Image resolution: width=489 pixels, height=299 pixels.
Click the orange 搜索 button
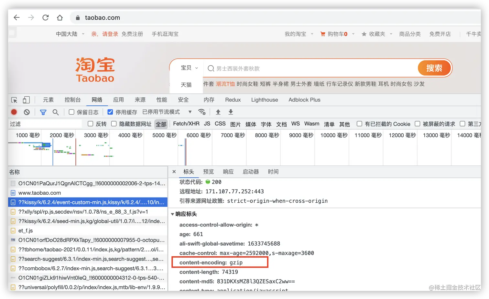pos(434,68)
